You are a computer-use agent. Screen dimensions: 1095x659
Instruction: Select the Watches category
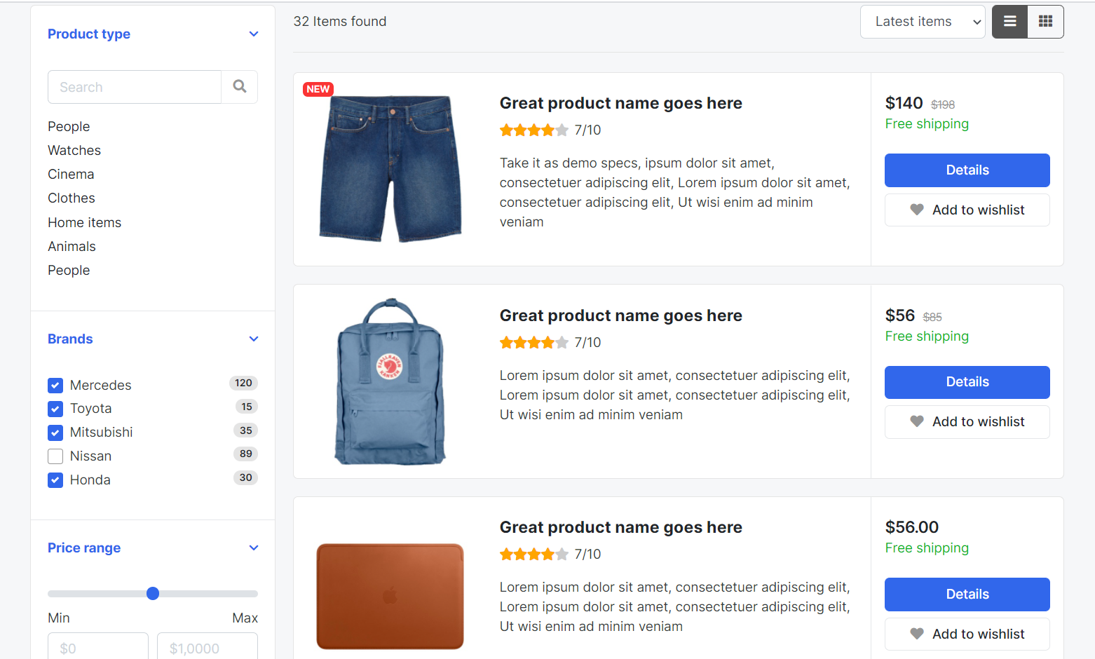[74, 151]
